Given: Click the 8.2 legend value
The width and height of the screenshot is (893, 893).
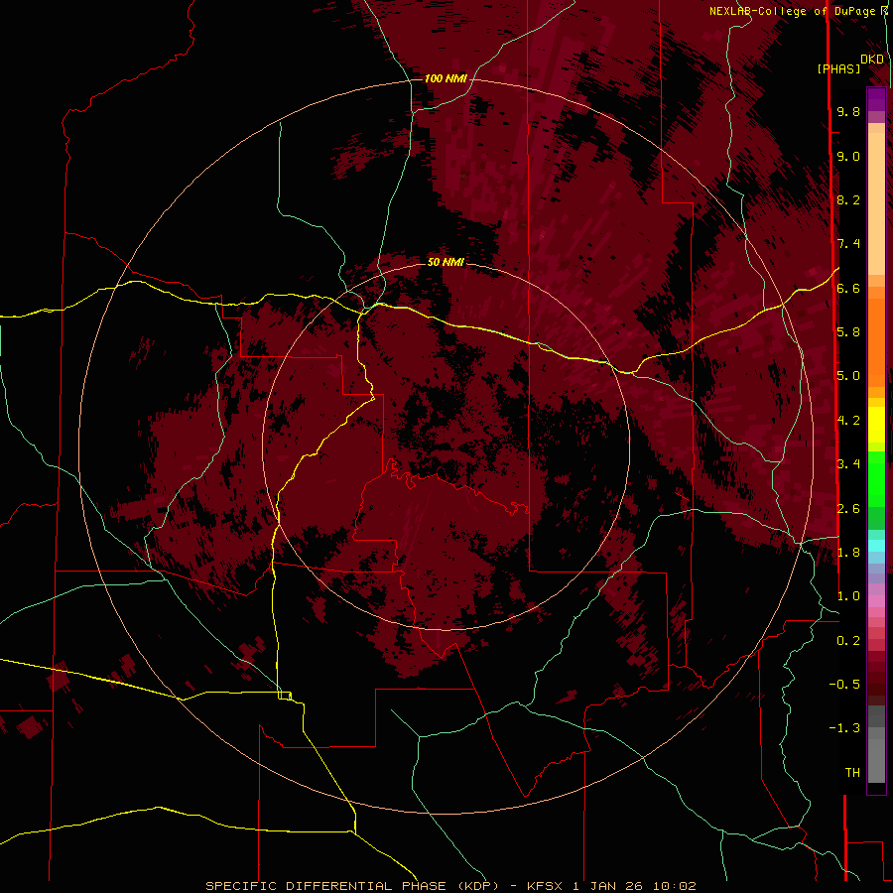Looking at the screenshot, I should point(848,199).
